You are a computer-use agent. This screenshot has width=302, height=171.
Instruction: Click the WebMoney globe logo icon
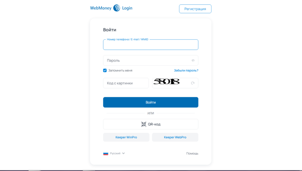tap(117, 8)
